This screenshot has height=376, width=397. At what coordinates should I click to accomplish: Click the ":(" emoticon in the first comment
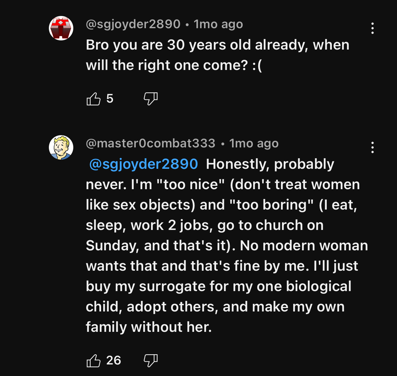257,65
